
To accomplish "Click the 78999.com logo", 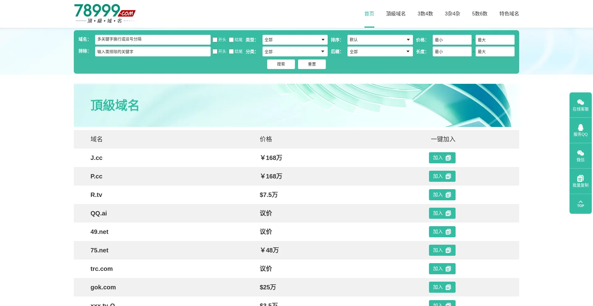I will [x=105, y=13].
